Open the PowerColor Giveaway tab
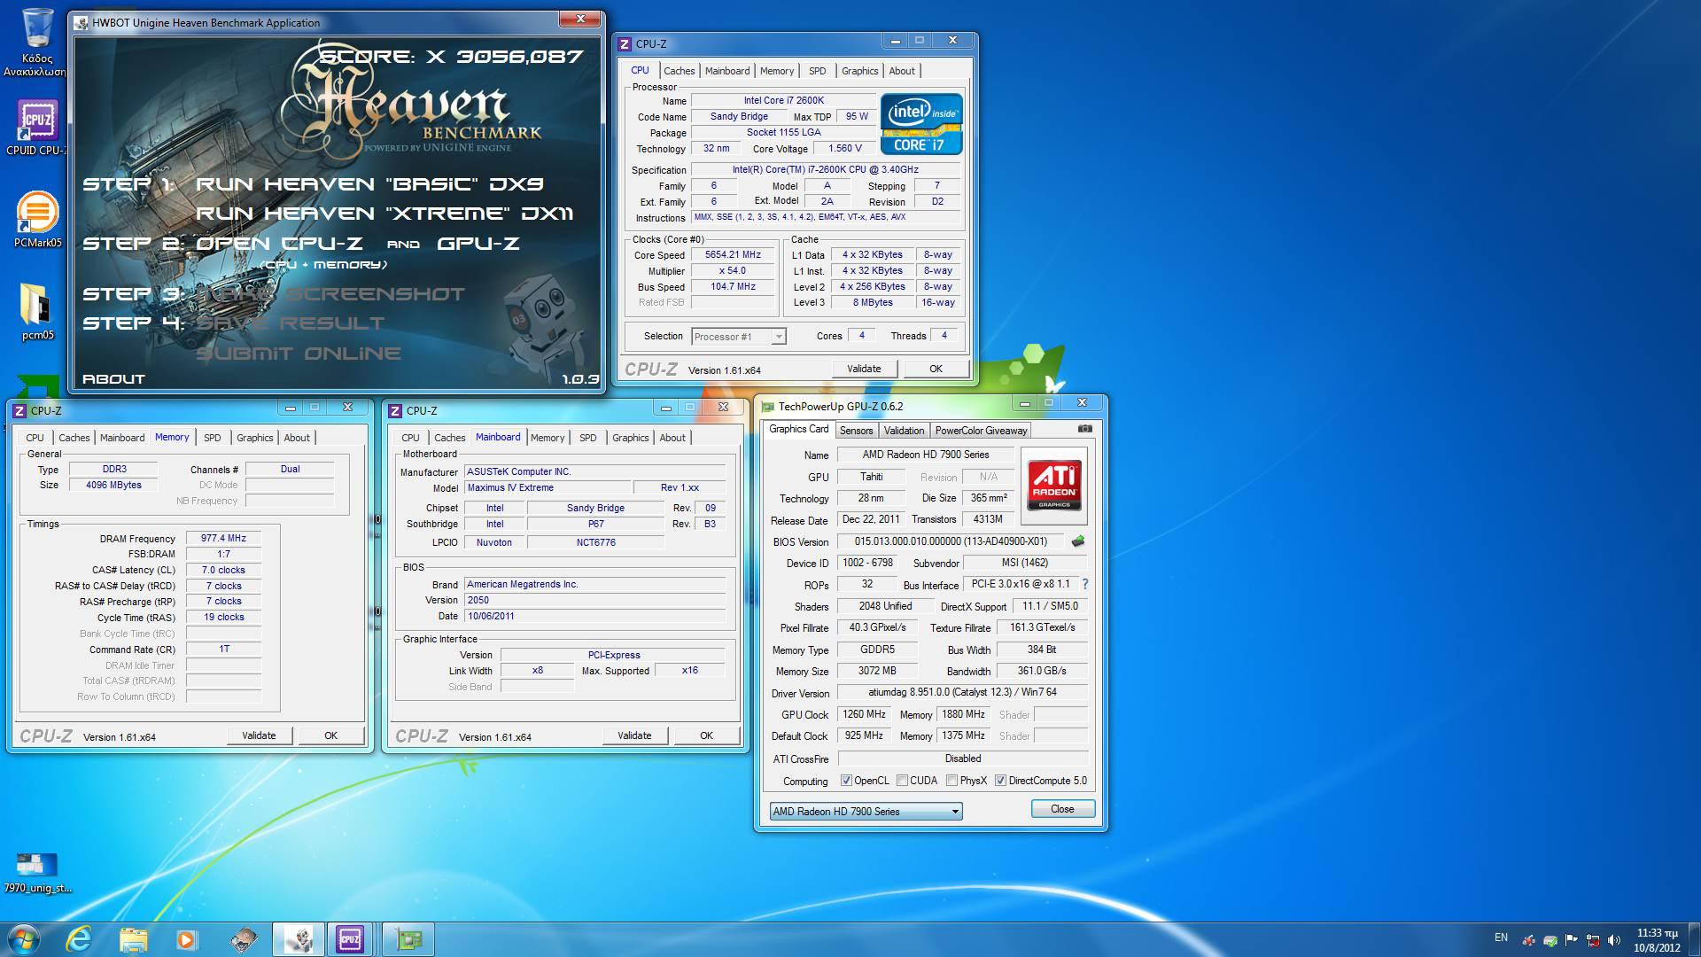 (981, 430)
